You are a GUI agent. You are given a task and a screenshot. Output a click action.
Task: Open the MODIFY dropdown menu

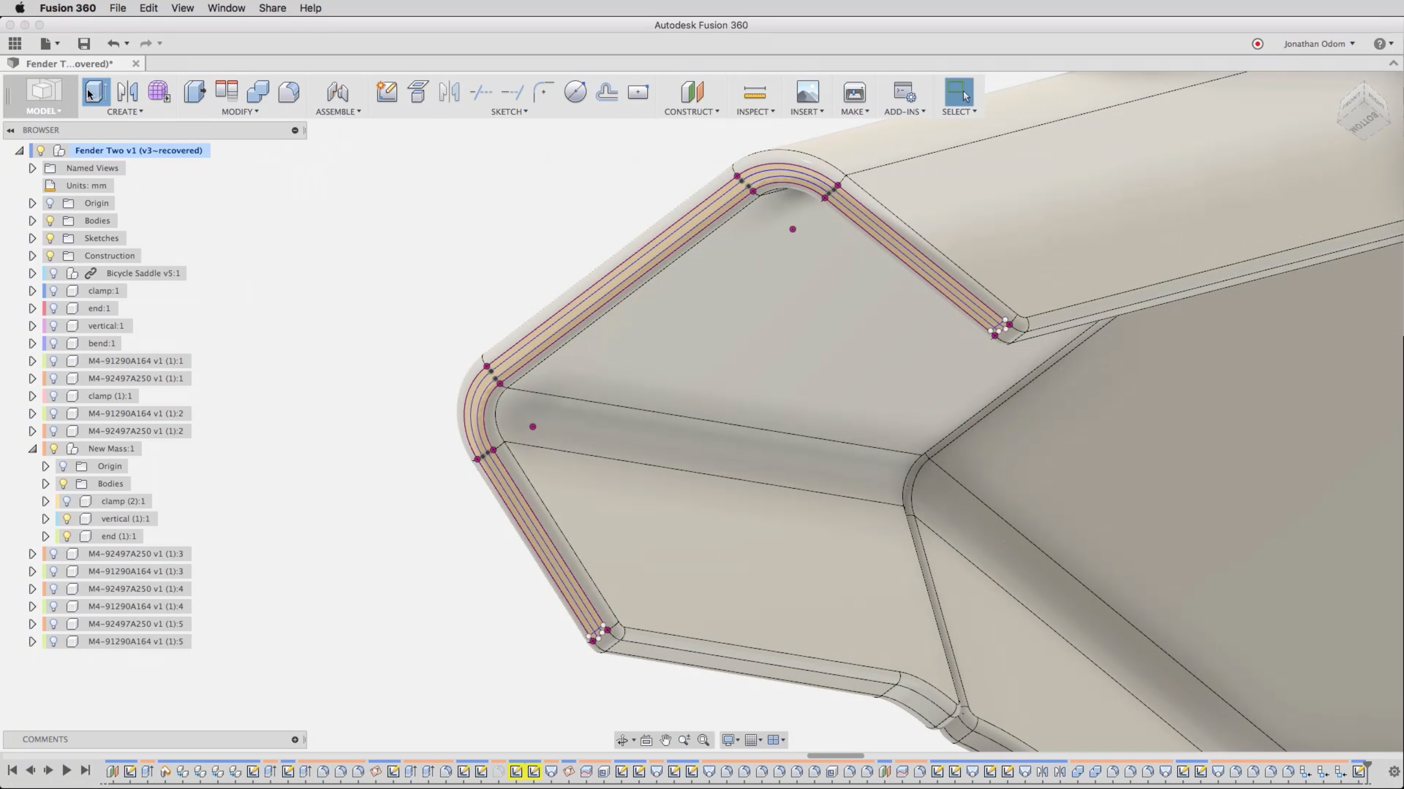(240, 112)
